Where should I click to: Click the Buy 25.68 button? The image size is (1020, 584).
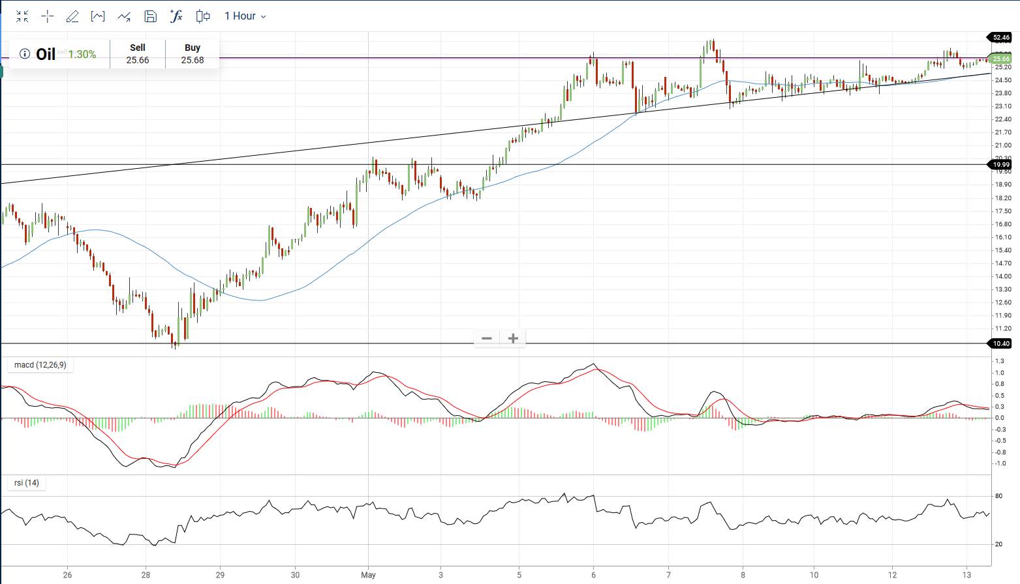tap(193, 54)
